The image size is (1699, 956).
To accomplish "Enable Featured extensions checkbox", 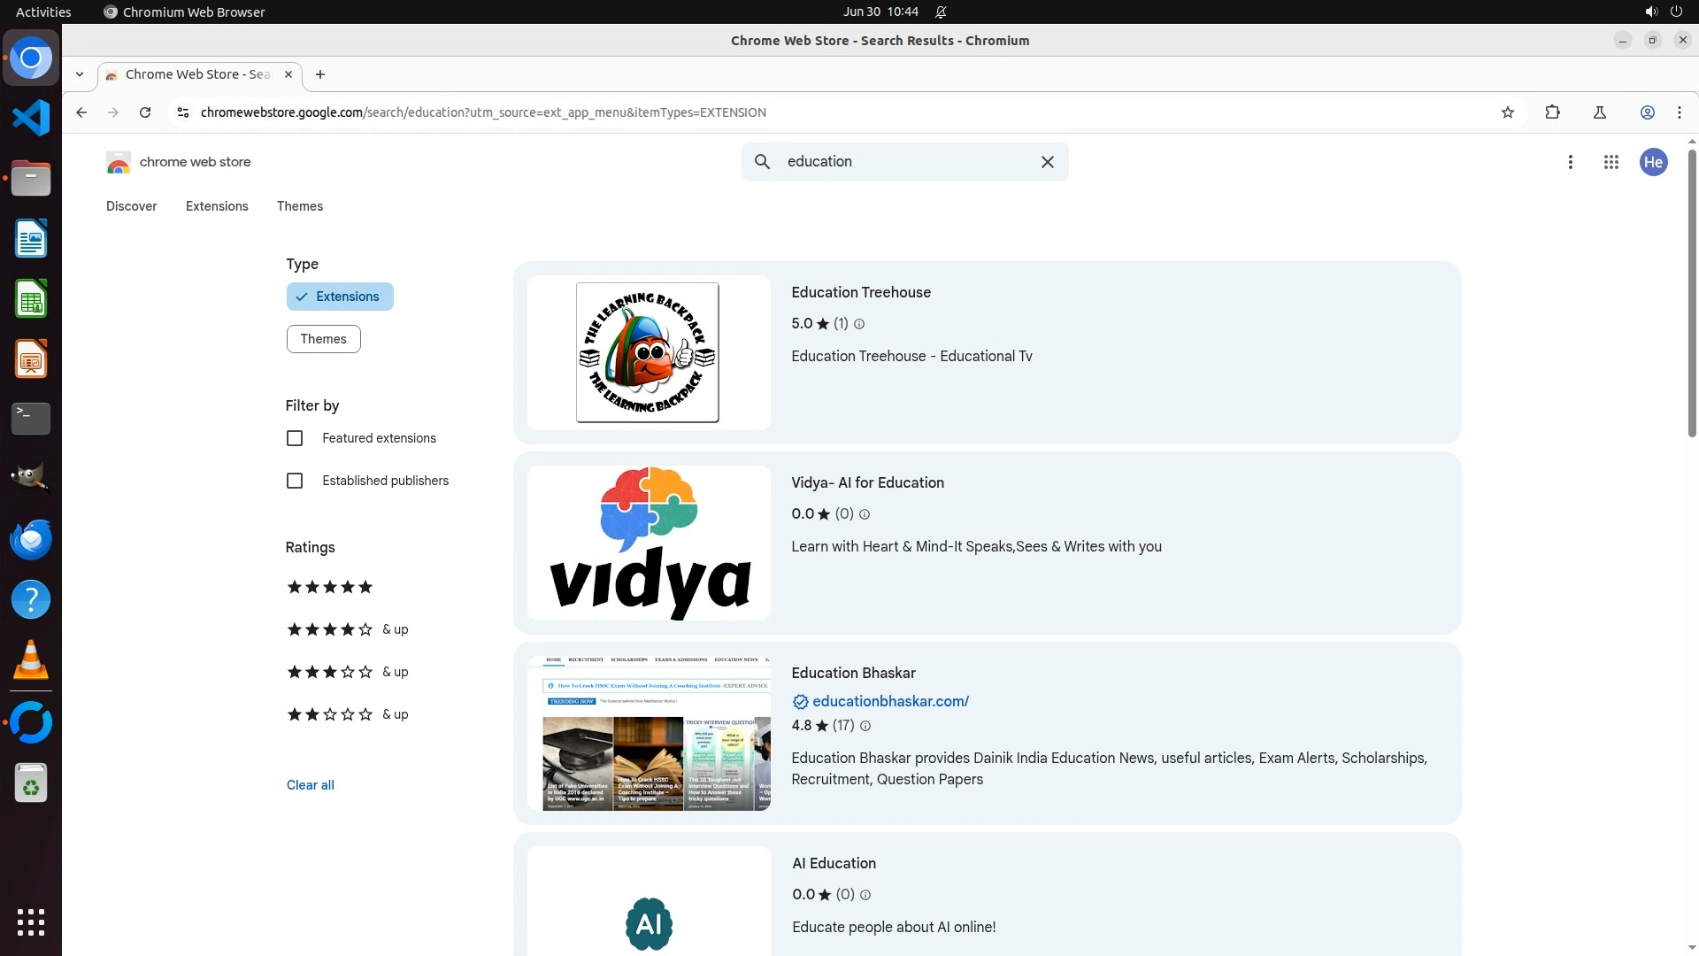I will pyautogui.click(x=295, y=438).
